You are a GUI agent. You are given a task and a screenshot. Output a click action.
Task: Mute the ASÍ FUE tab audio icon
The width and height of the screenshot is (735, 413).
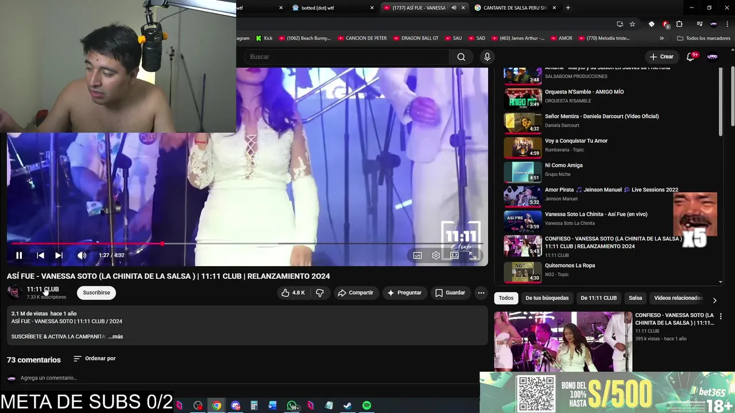(x=454, y=7)
